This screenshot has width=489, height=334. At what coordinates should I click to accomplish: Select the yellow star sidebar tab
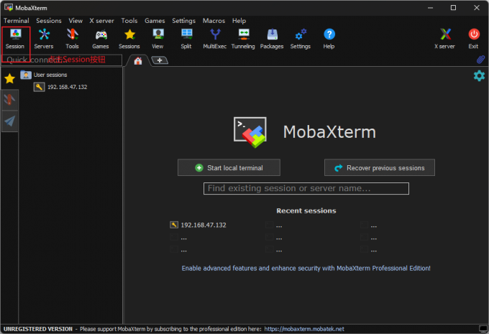(9, 78)
